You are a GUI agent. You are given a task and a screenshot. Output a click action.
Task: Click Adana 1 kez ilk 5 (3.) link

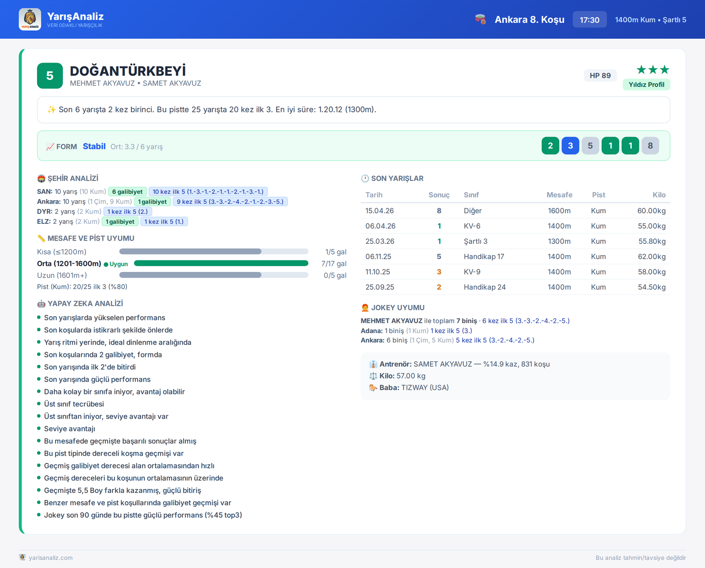pyautogui.click(x=451, y=330)
